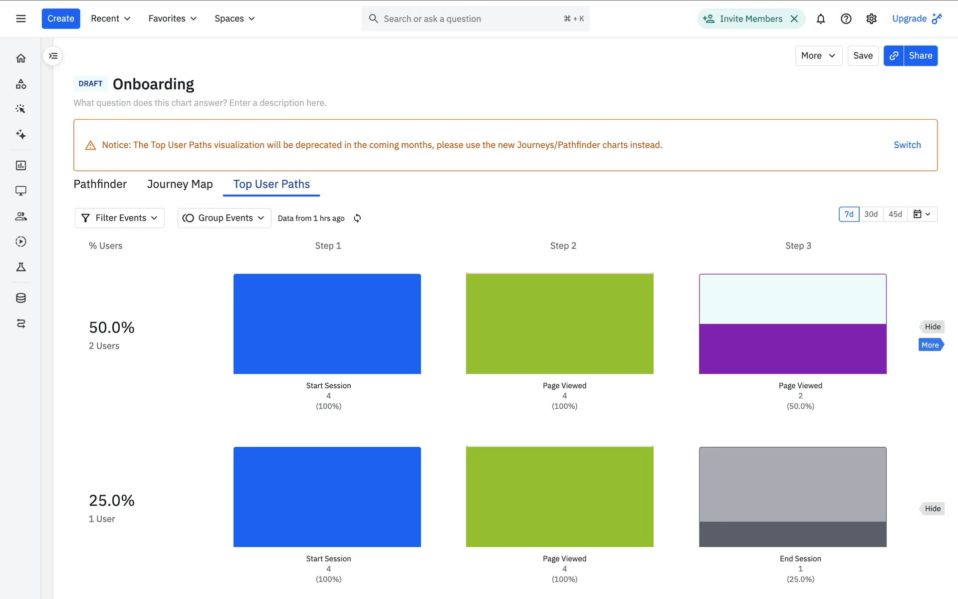Expand the Filter Events dropdown

120,218
